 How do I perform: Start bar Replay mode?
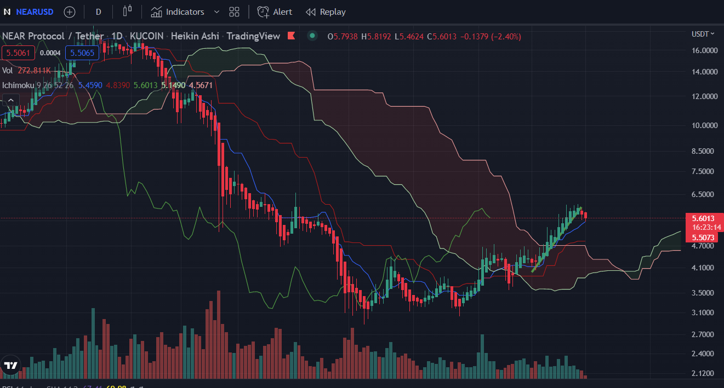coord(326,11)
